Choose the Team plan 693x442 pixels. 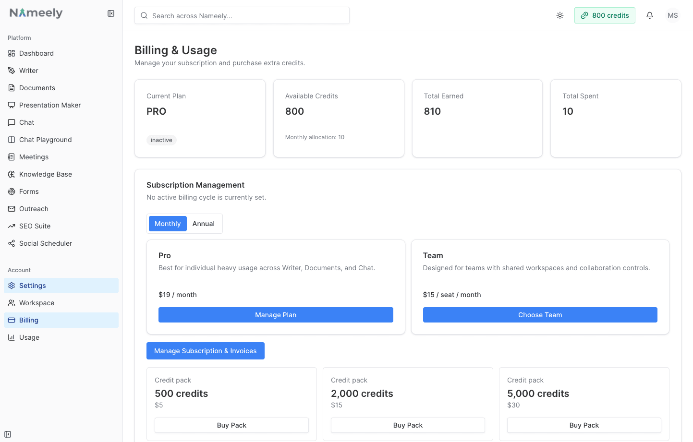point(540,315)
